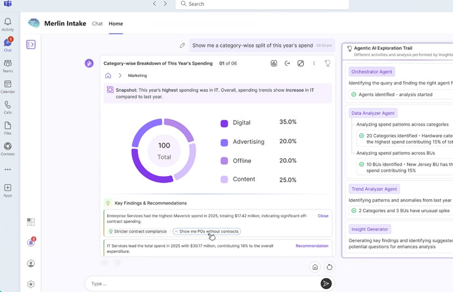Screen dimensions: 453x292
Task: Open the Calendar in Teams sidebar
Action: (x=8, y=87)
